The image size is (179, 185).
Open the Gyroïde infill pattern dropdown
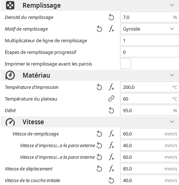(x=150, y=29)
